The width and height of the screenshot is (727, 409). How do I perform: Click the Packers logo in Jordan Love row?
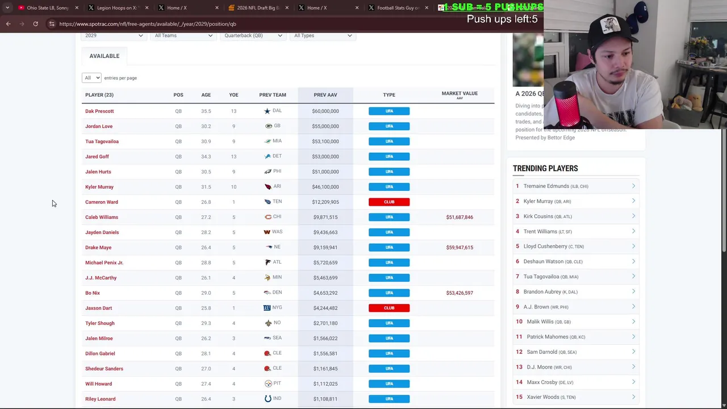269,126
